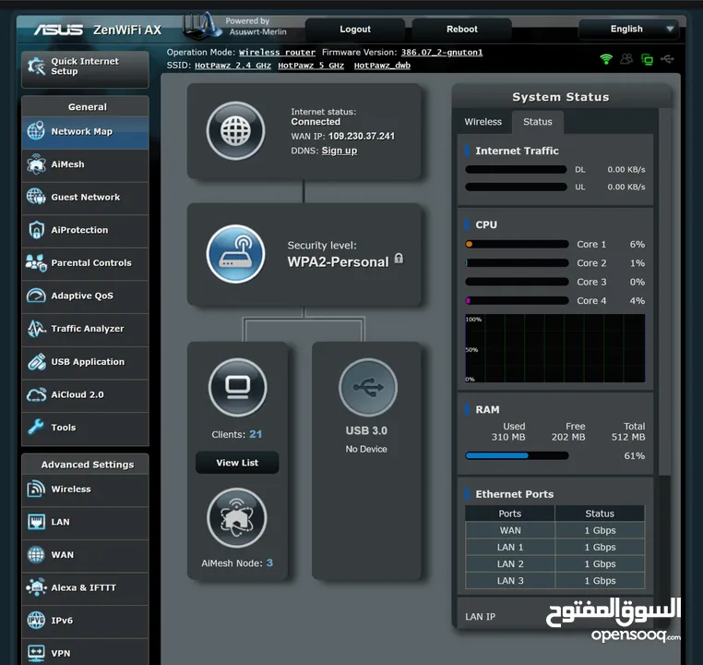Click the View List button

click(237, 462)
